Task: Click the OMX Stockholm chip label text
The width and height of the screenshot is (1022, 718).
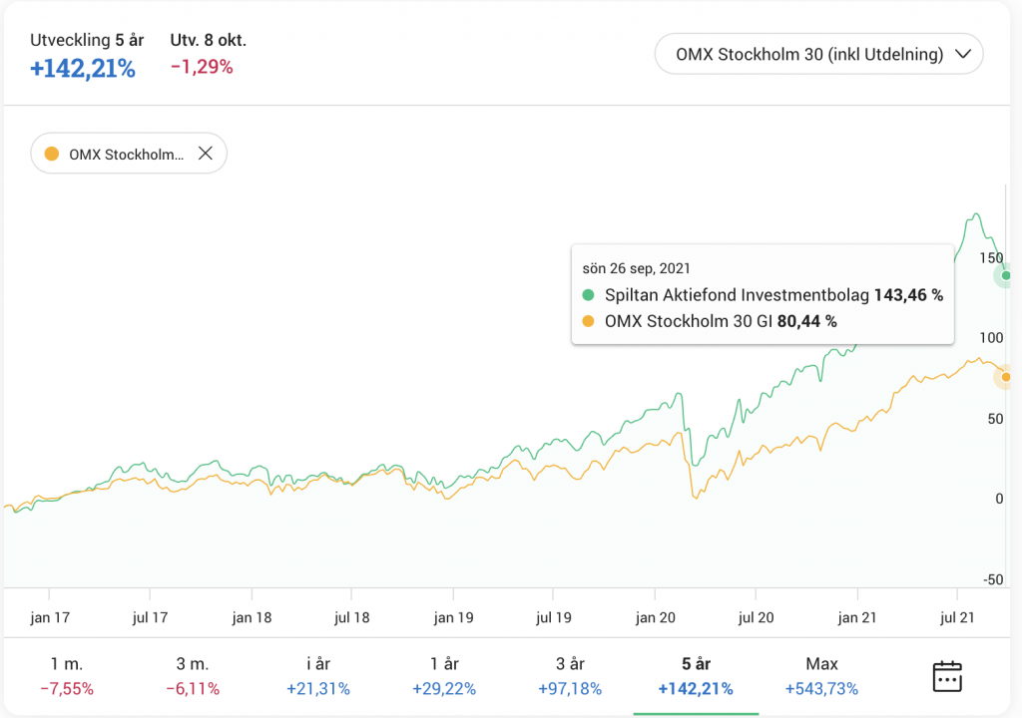Action: click(x=127, y=155)
